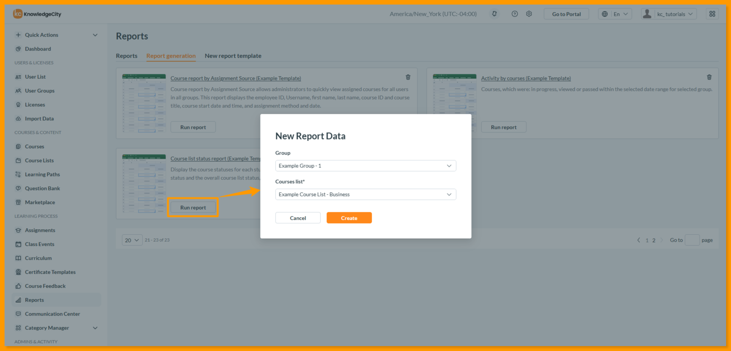This screenshot has height=351, width=731.
Task: Open the 20 per page dropdown
Action: tap(132, 240)
